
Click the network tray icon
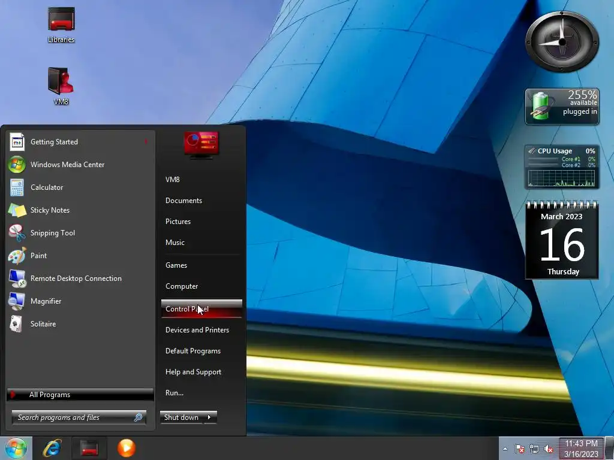point(534,449)
